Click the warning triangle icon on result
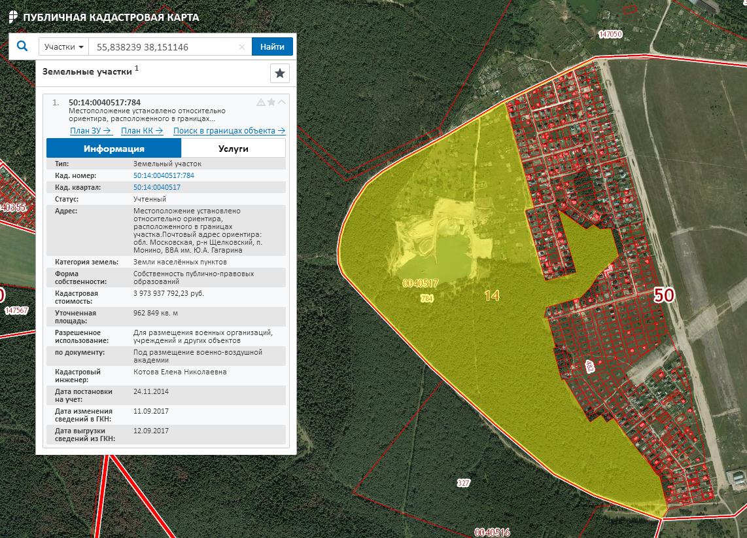Viewport: 747px width, 538px height. pyautogui.click(x=261, y=102)
